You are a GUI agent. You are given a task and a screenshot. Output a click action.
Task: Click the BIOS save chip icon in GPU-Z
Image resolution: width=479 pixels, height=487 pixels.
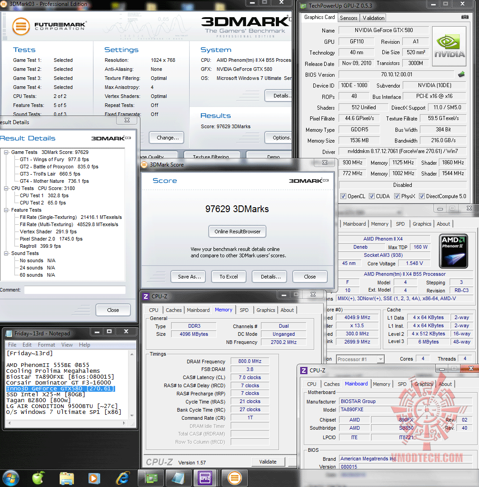[461, 74]
